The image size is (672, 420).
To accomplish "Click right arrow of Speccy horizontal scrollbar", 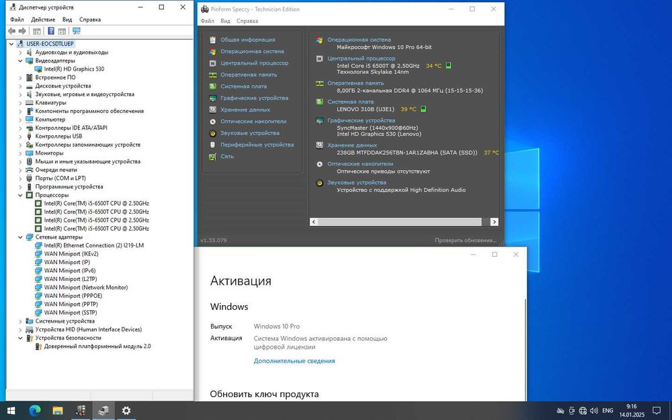I will [494, 222].
